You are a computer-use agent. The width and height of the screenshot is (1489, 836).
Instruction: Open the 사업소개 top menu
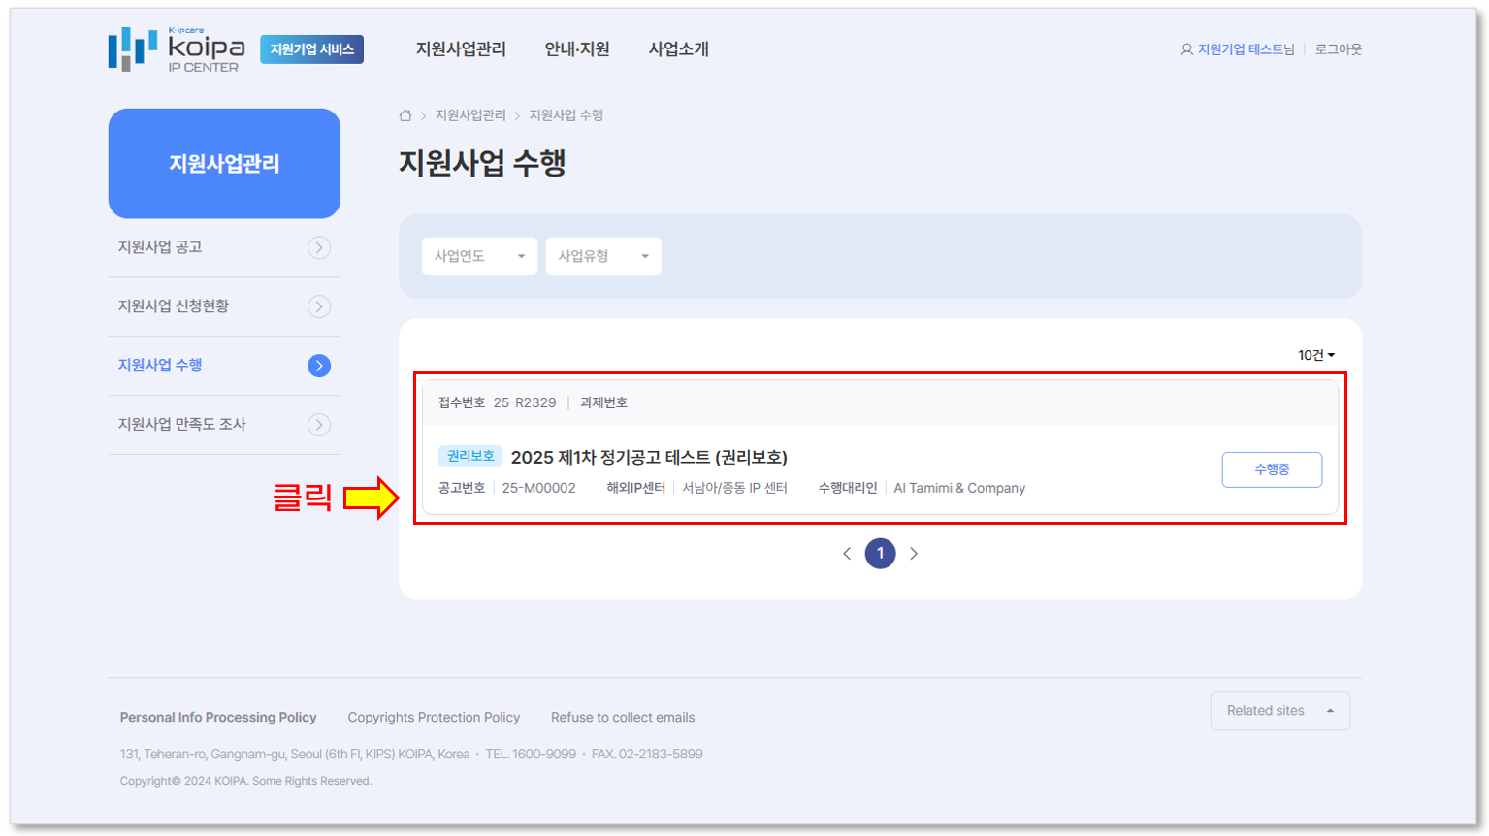[x=679, y=49]
